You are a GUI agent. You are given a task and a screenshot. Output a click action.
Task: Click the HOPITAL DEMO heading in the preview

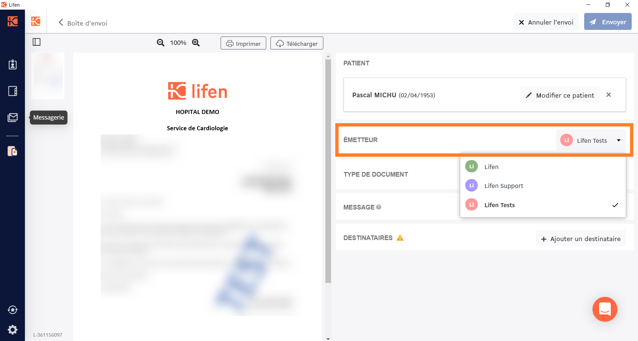point(197,112)
